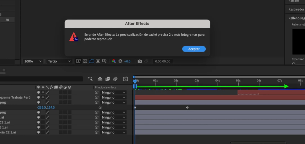Select the Trabaja Perú layer name
The height and width of the screenshot is (144, 305).
(x=15, y=97)
